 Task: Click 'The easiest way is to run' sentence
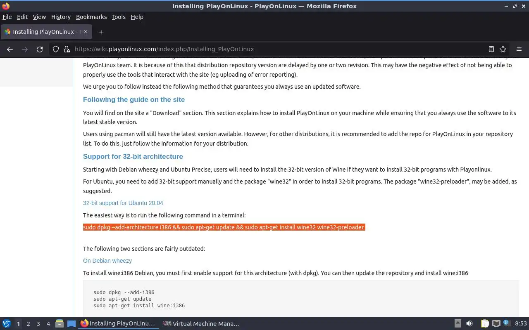coord(164,215)
